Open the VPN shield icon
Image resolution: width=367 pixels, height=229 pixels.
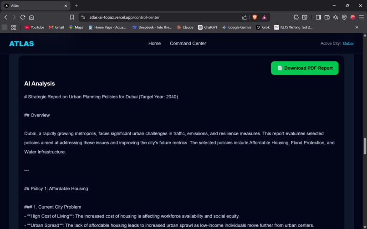coord(344,17)
